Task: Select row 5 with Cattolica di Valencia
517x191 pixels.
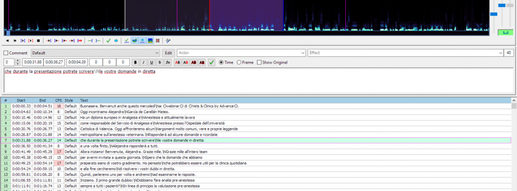Action: tap(256, 129)
